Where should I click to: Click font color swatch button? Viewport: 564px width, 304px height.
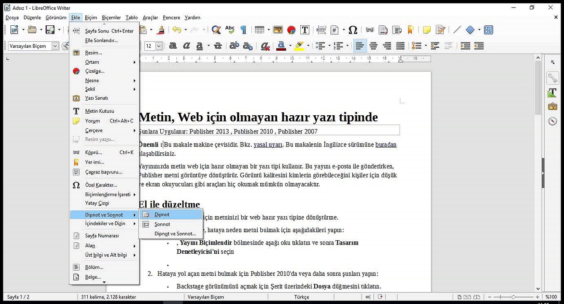click(x=282, y=46)
